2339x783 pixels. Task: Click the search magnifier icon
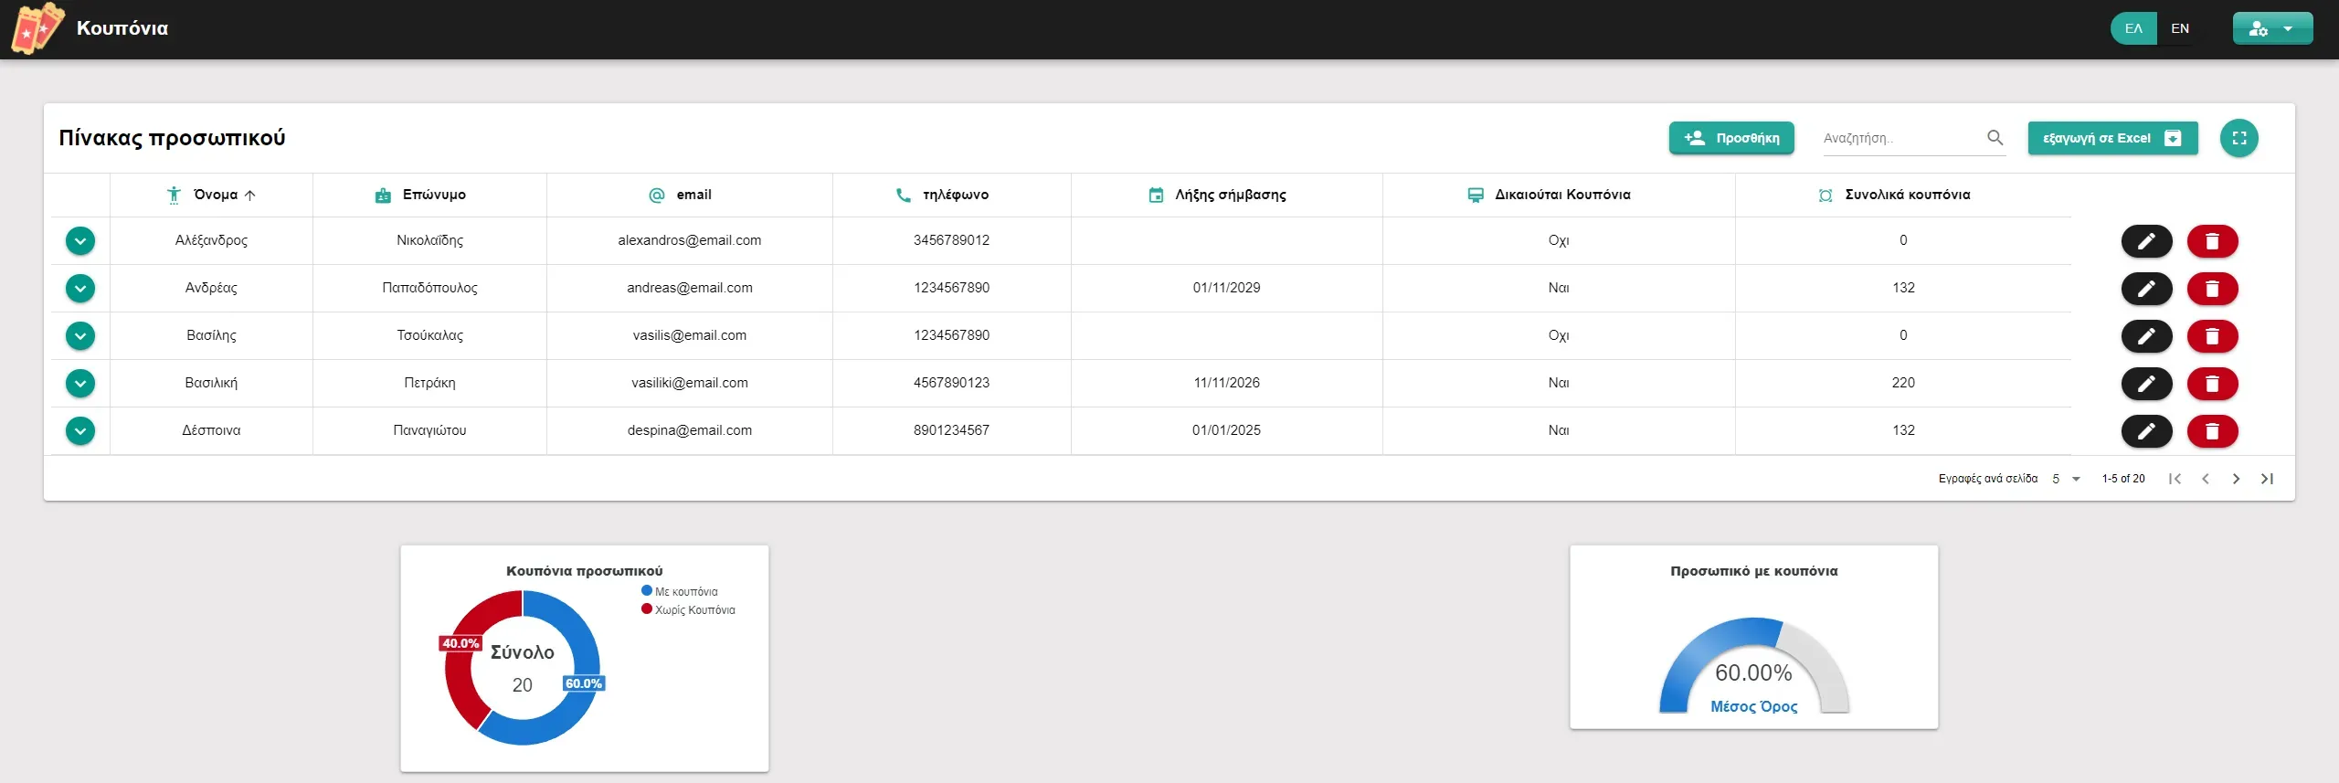(1995, 138)
